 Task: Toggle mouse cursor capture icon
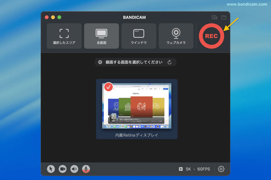pos(51,169)
